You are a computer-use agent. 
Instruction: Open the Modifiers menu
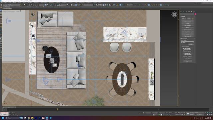point(30,3)
